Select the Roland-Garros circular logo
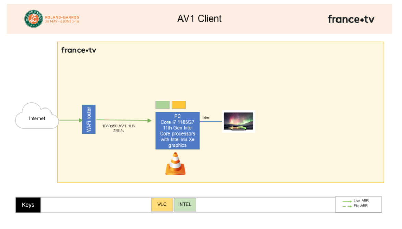402x229 pixels. coord(34,19)
